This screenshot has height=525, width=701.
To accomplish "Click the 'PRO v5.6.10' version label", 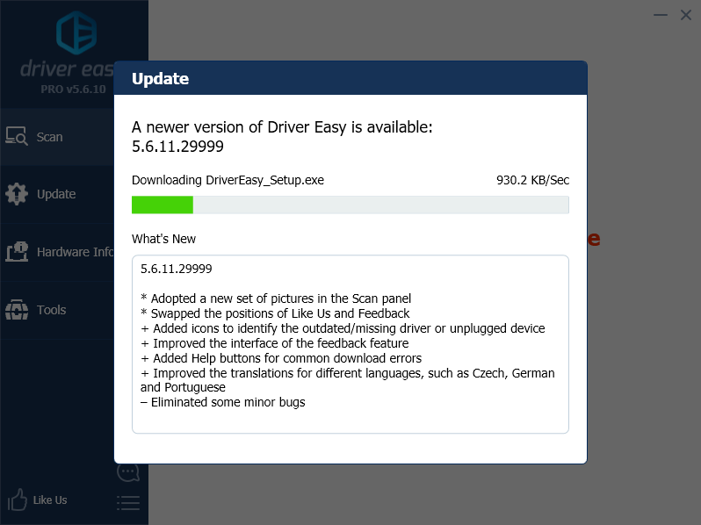I will [73, 90].
